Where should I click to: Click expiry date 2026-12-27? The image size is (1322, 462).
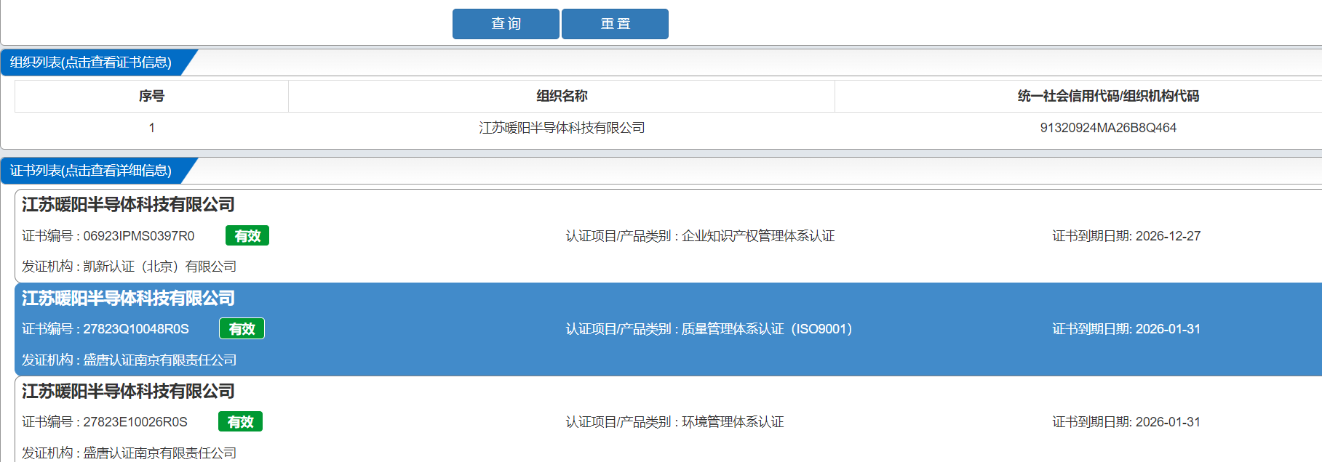coord(1168,236)
